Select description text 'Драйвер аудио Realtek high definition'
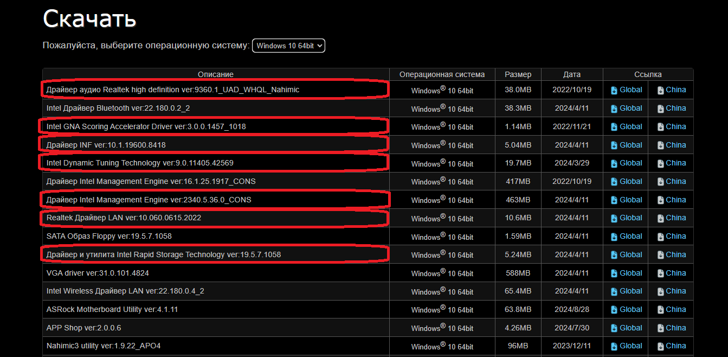 click(x=113, y=90)
